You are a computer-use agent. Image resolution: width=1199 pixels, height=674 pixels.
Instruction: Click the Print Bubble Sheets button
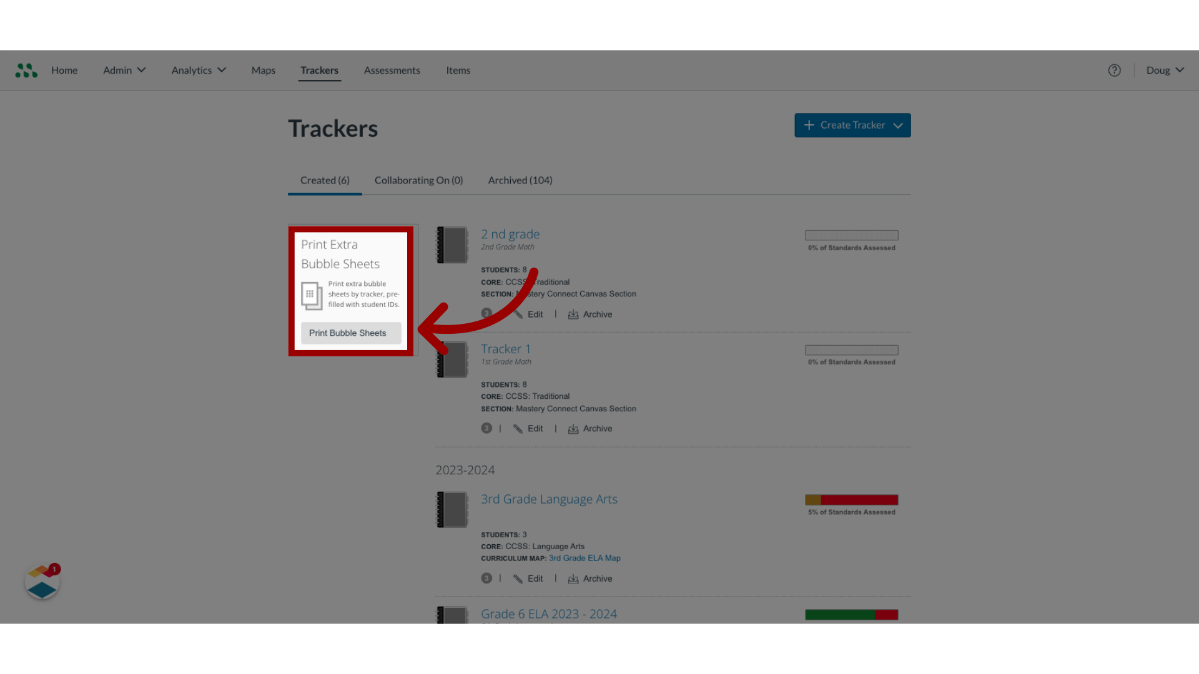[347, 333]
